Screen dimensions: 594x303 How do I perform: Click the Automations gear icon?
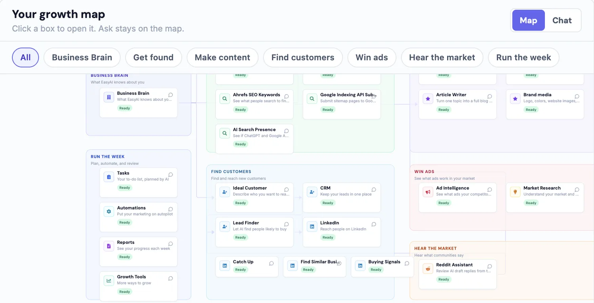click(109, 212)
